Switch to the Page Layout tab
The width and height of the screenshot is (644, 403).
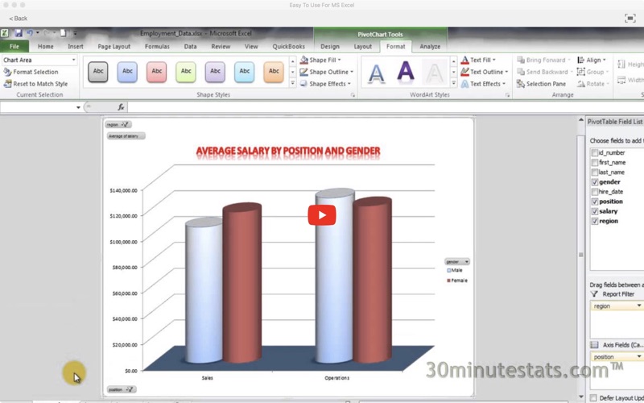click(114, 47)
